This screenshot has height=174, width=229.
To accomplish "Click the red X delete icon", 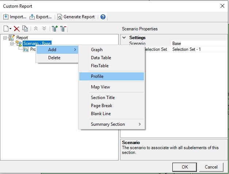I will tap(17, 29).
